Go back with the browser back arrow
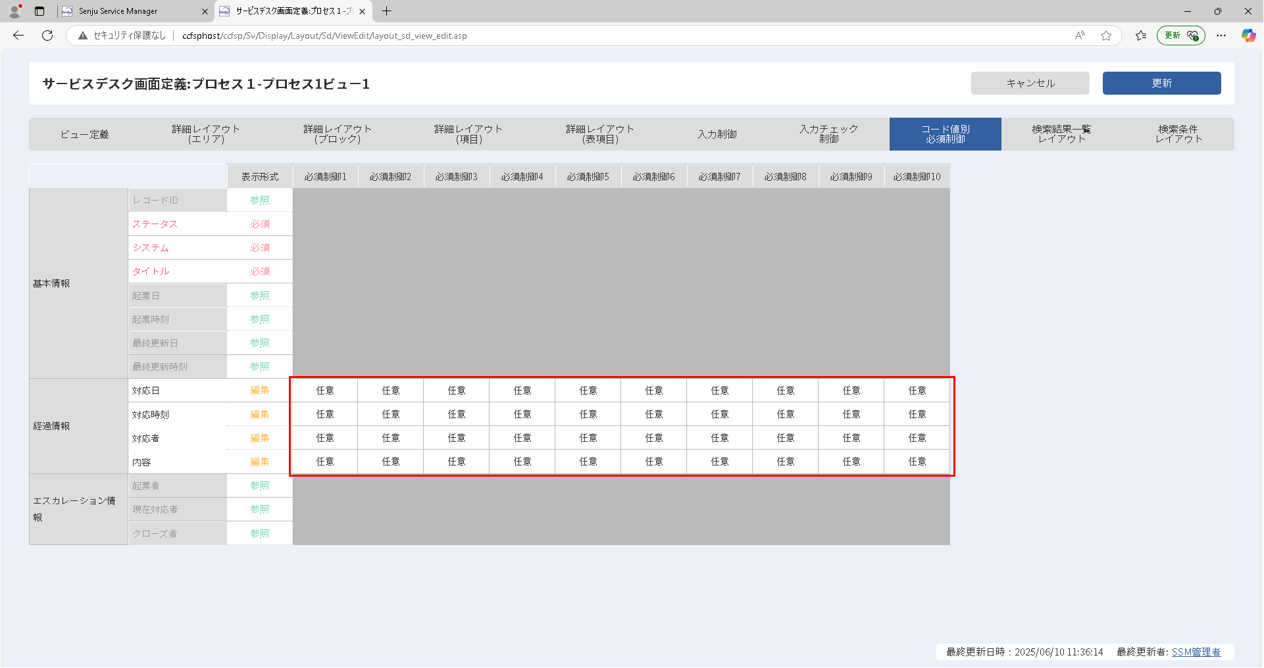Image resolution: width=1264 pixels, height=668 pixels. (x=18, y=36)
